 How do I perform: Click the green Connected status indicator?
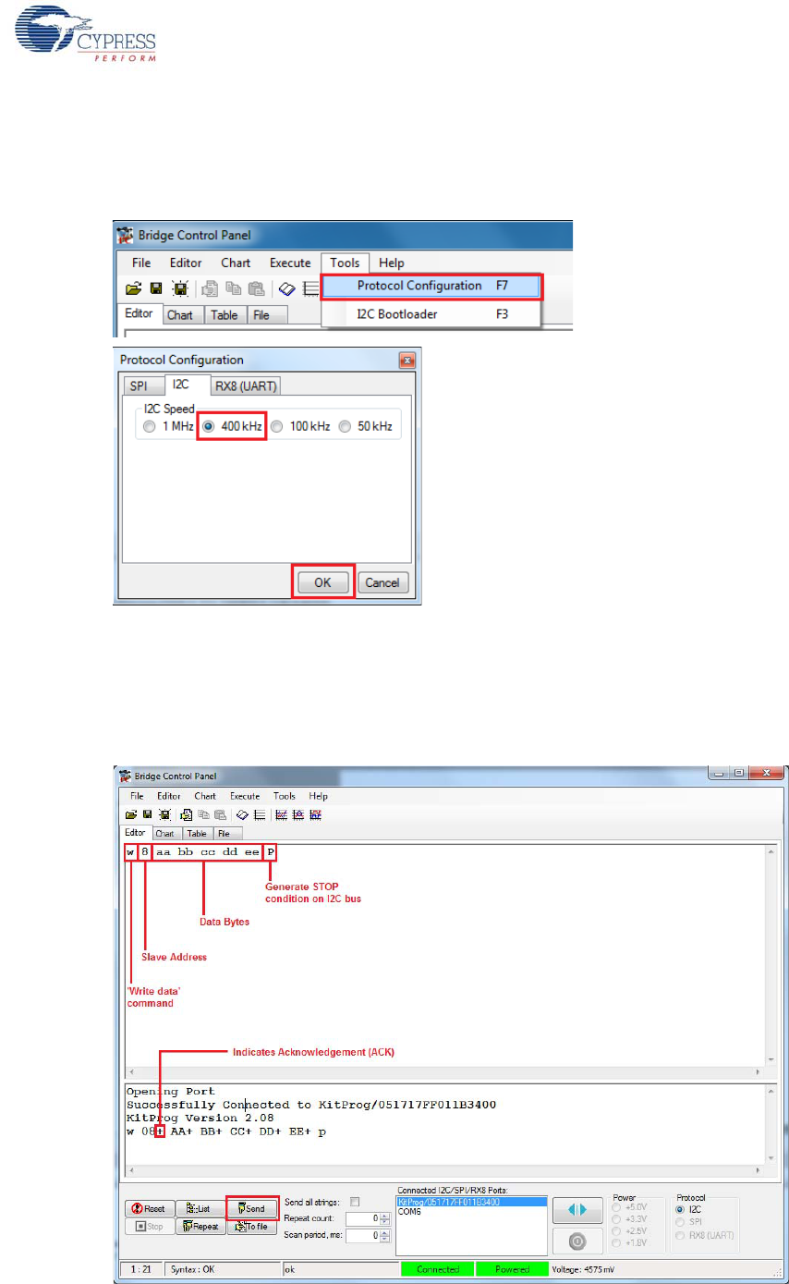[x=438, y=1269]
